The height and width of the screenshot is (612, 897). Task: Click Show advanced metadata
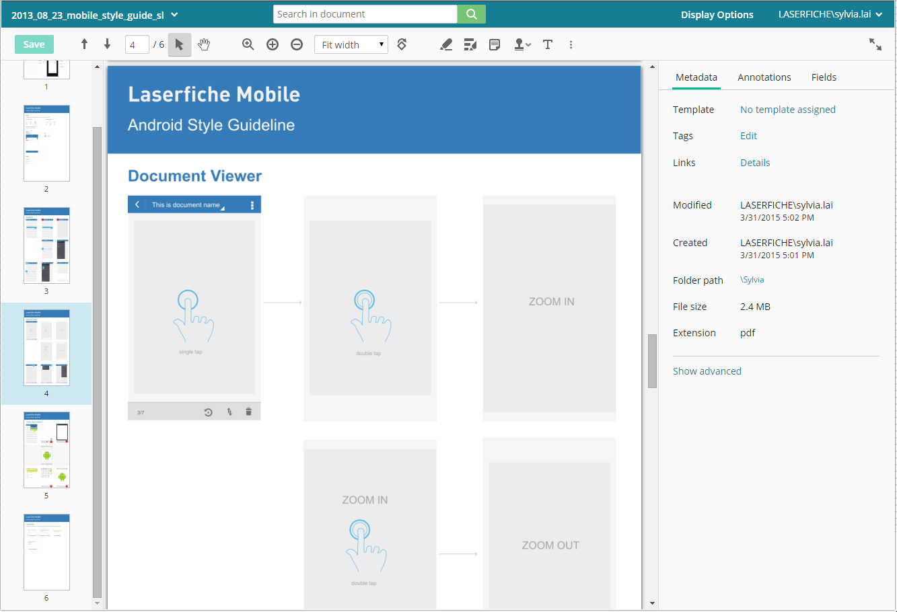[x=707, y=371]
